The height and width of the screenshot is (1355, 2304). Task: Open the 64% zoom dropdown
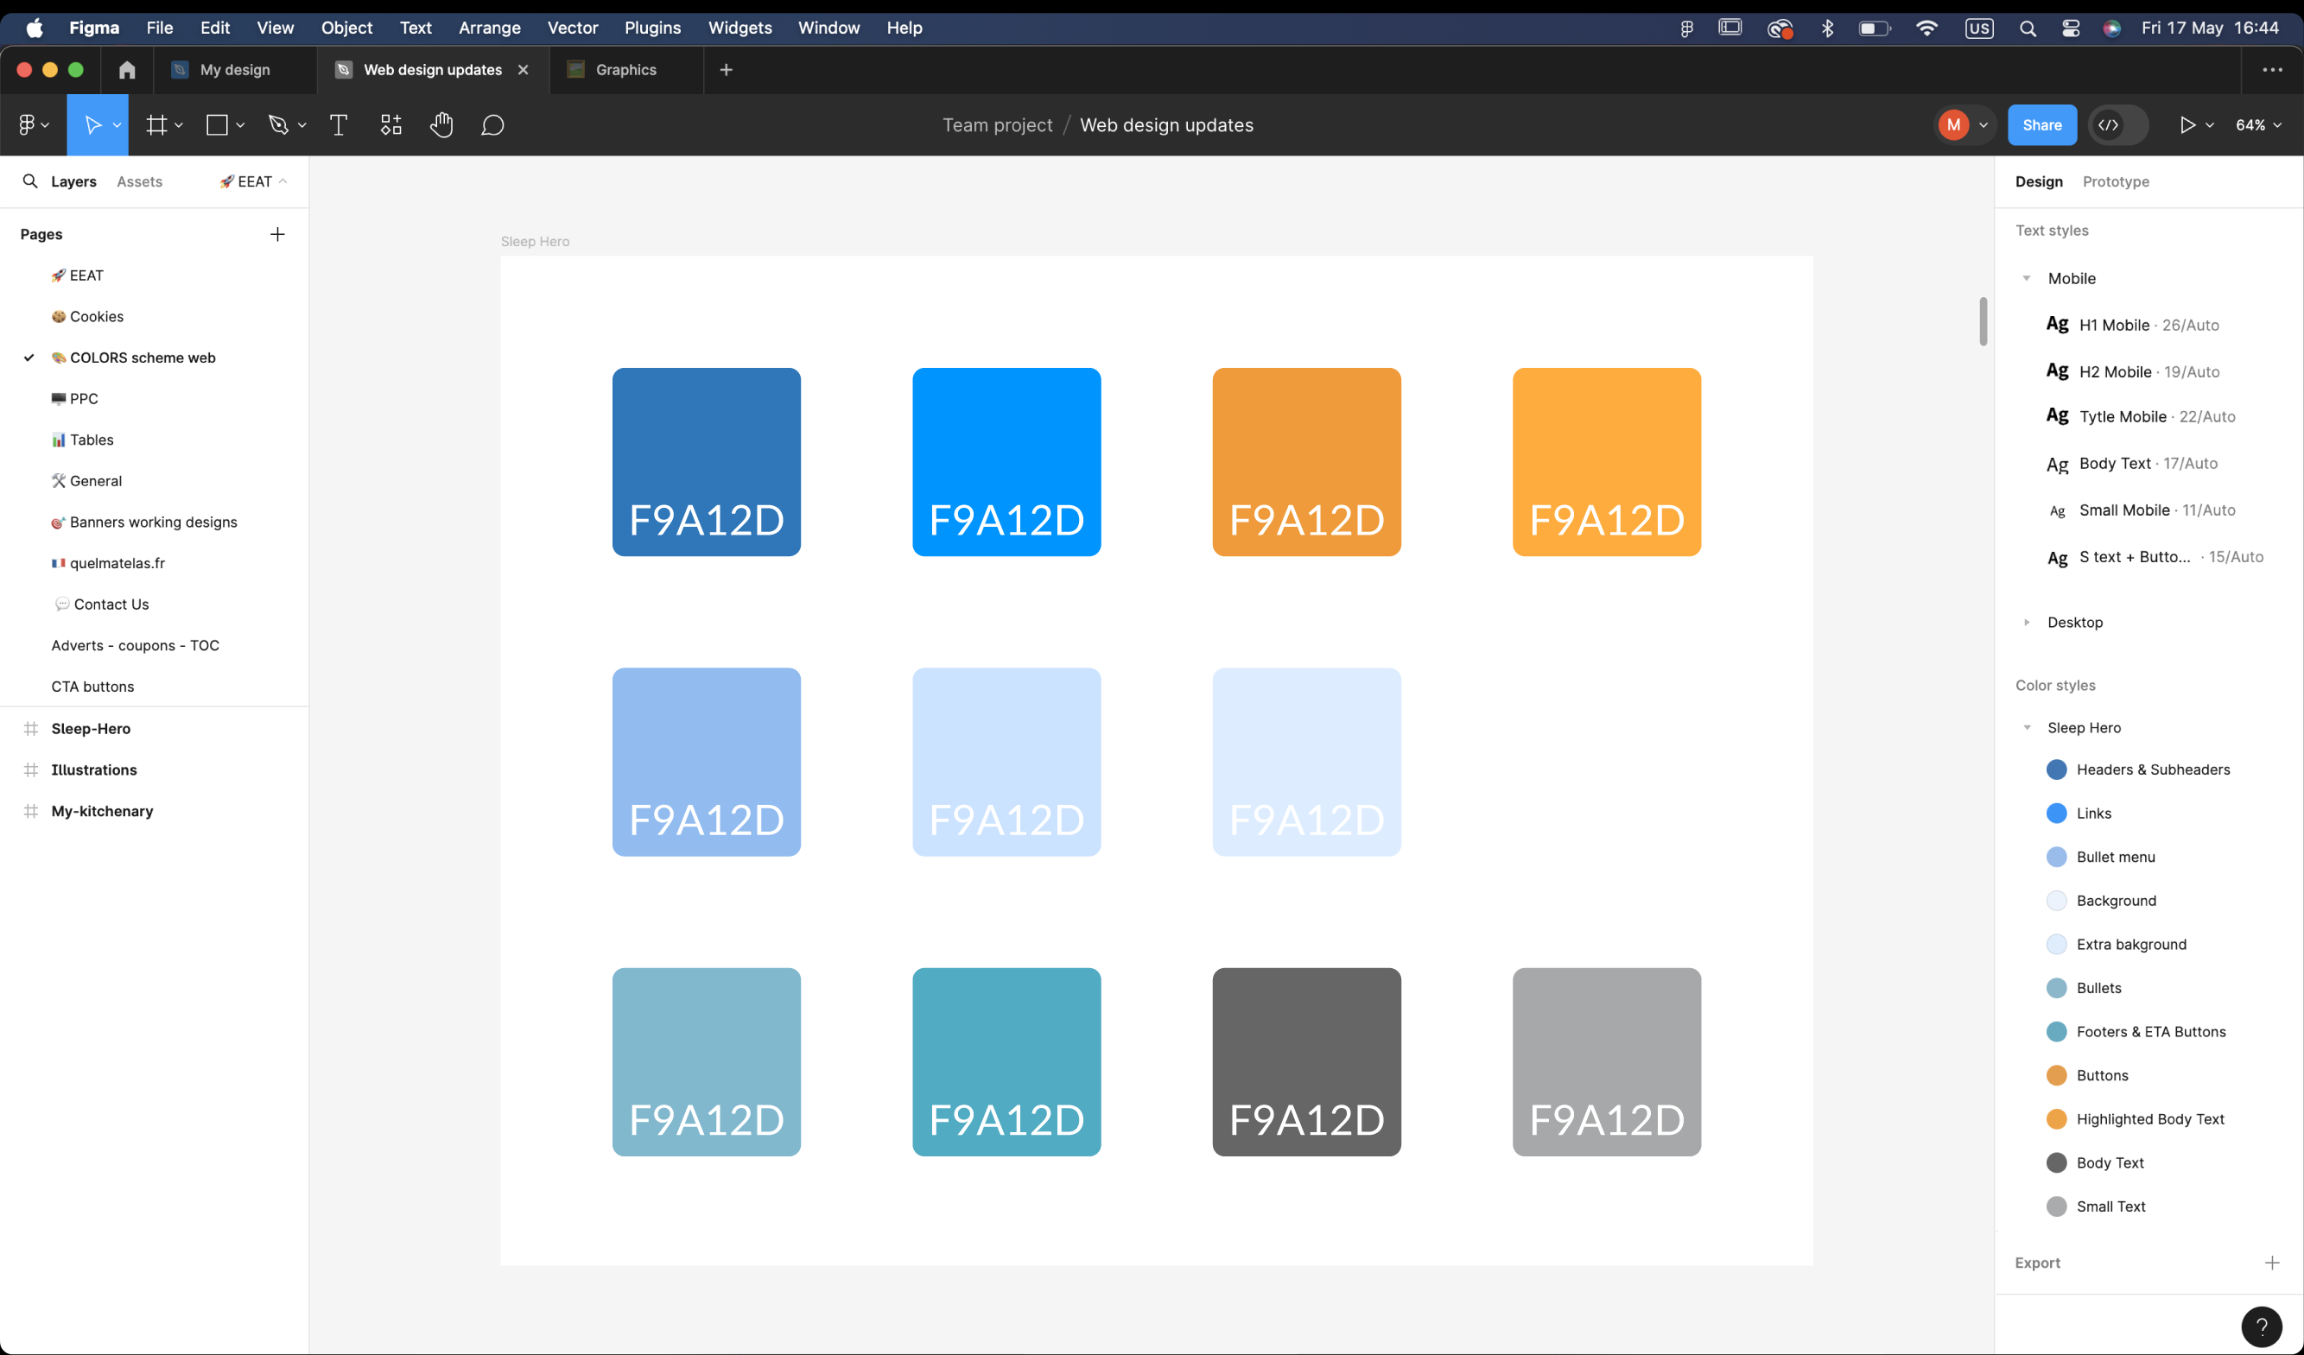pyautogui.click(x=2257, y=125)
